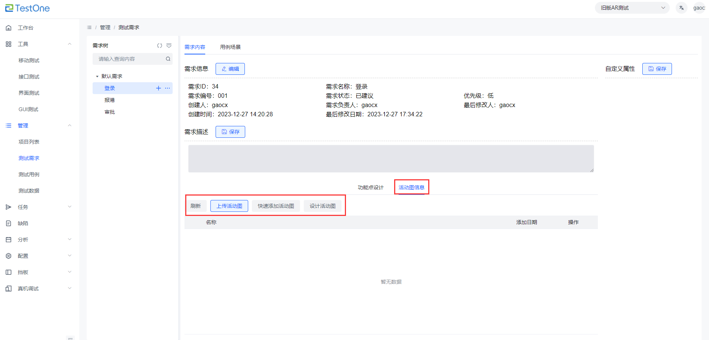
Task: Click the refresh icon in requirement tree header
Action: click(160, 46)
